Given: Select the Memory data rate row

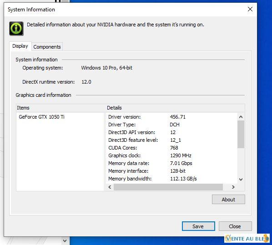Looking at the screenshot, I should (171, 163).
